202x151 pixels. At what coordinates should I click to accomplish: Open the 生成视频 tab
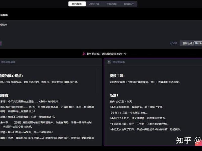(x=111, y=4)
